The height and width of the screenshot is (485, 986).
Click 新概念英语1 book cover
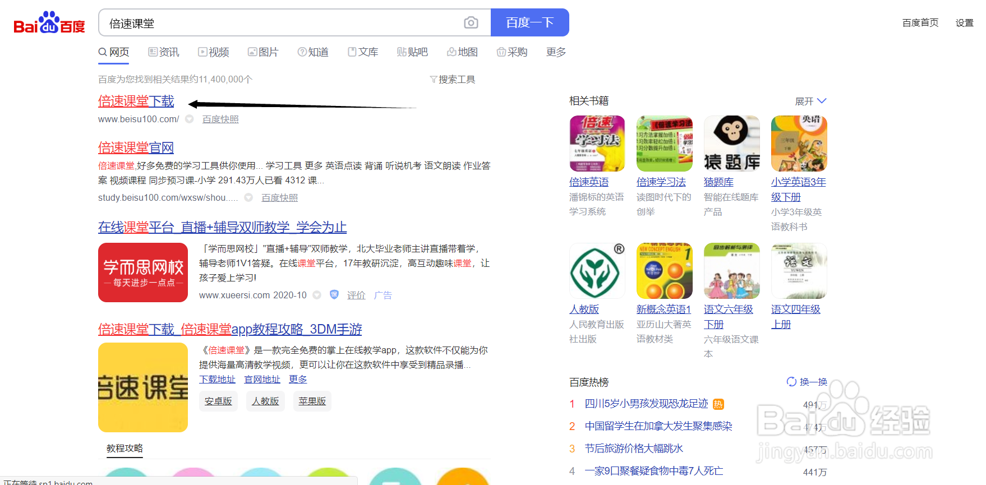coord(665,271)
